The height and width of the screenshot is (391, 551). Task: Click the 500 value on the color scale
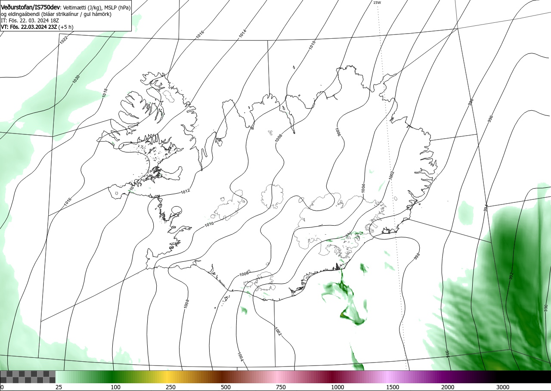pyautogui.click(x=226, y=387)
